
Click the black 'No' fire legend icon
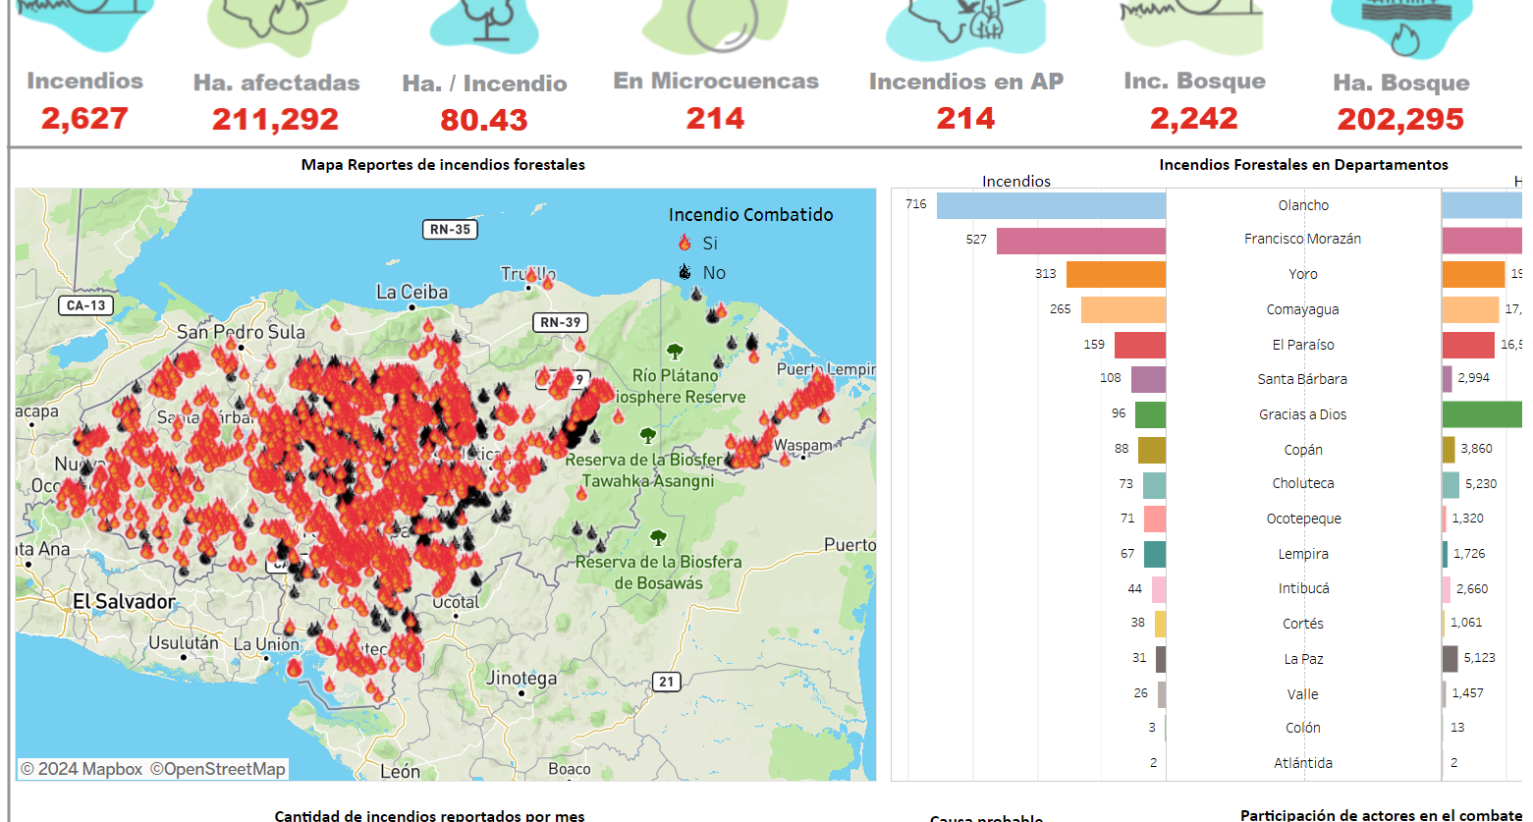click(684, 272)
